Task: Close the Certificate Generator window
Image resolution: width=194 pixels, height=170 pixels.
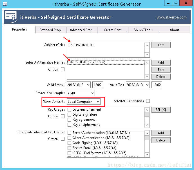Action: [186, 3]
